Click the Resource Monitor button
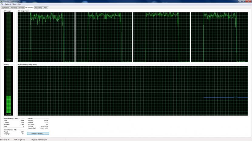Screen dimensions: 252x141 (38, 133)
